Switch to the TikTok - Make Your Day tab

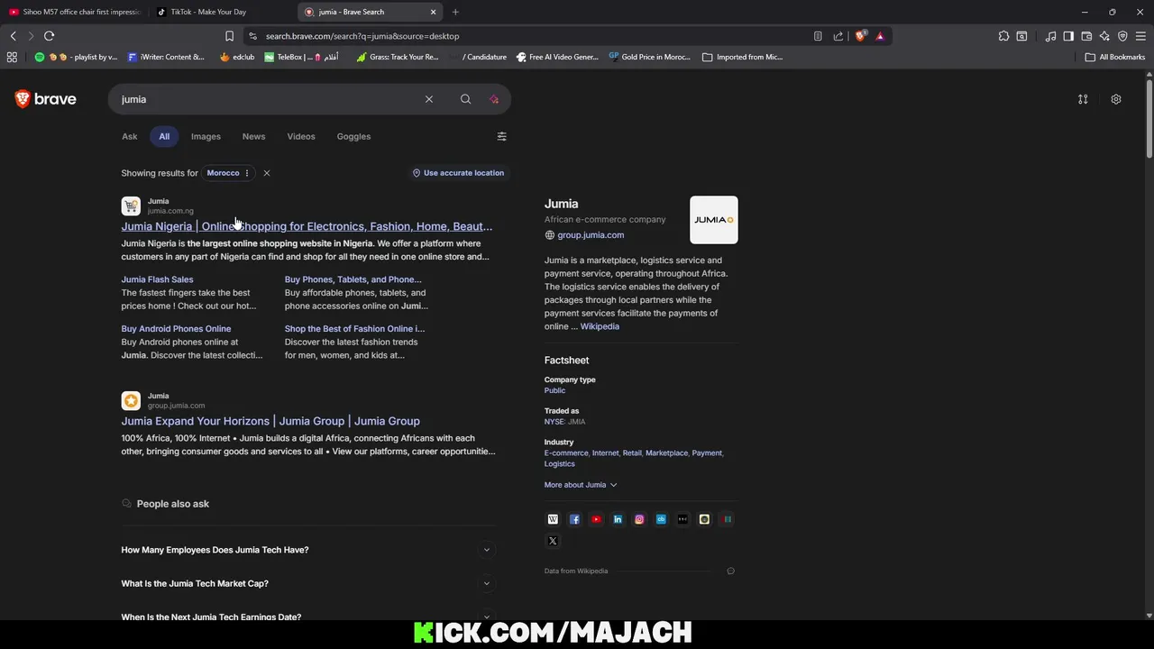click(x=221, y=12)
